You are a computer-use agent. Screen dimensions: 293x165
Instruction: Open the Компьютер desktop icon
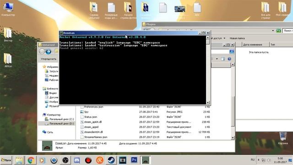tap(8, 9)
